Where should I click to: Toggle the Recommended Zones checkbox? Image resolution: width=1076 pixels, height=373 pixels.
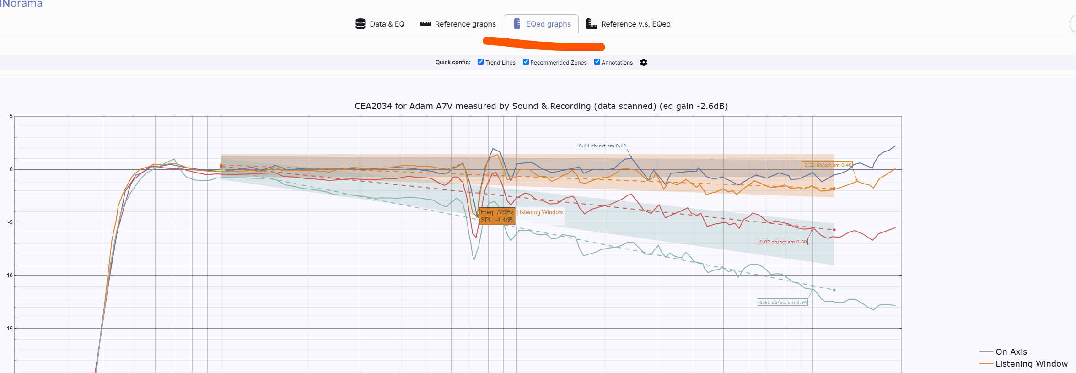tap(526, 62)
